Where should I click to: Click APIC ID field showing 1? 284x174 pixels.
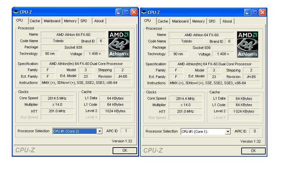[126, 131]
